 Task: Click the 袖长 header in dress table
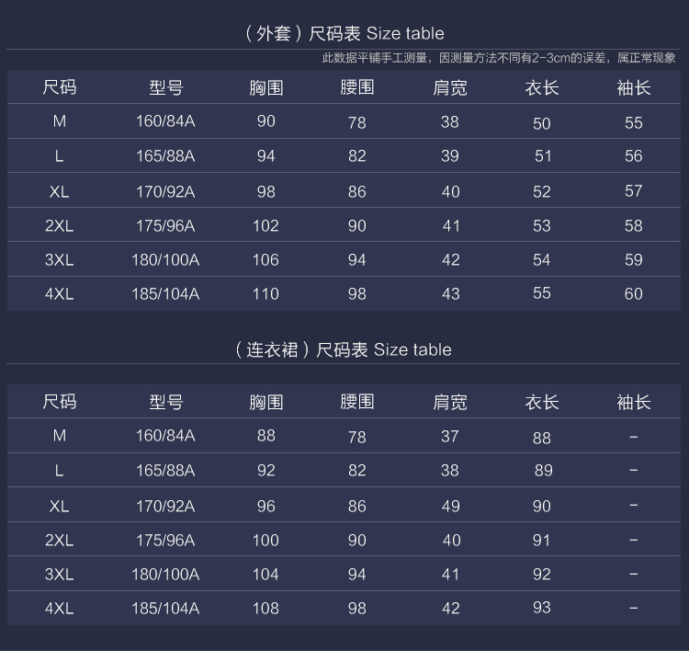coord(633,402)
